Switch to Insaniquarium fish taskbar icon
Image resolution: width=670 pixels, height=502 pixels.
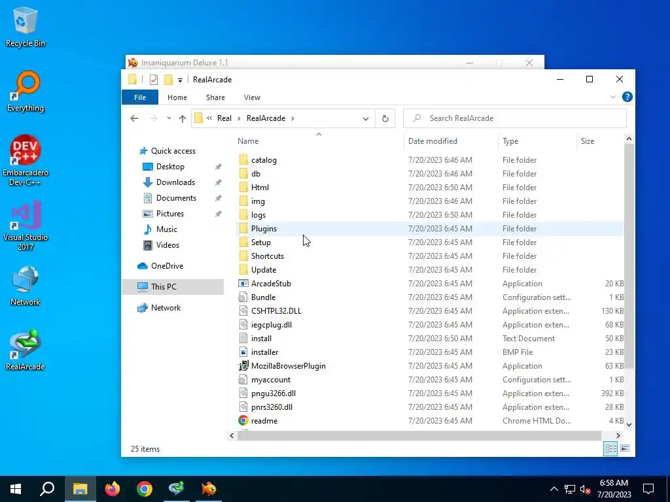pyautogui.click(x=209, y=489)
